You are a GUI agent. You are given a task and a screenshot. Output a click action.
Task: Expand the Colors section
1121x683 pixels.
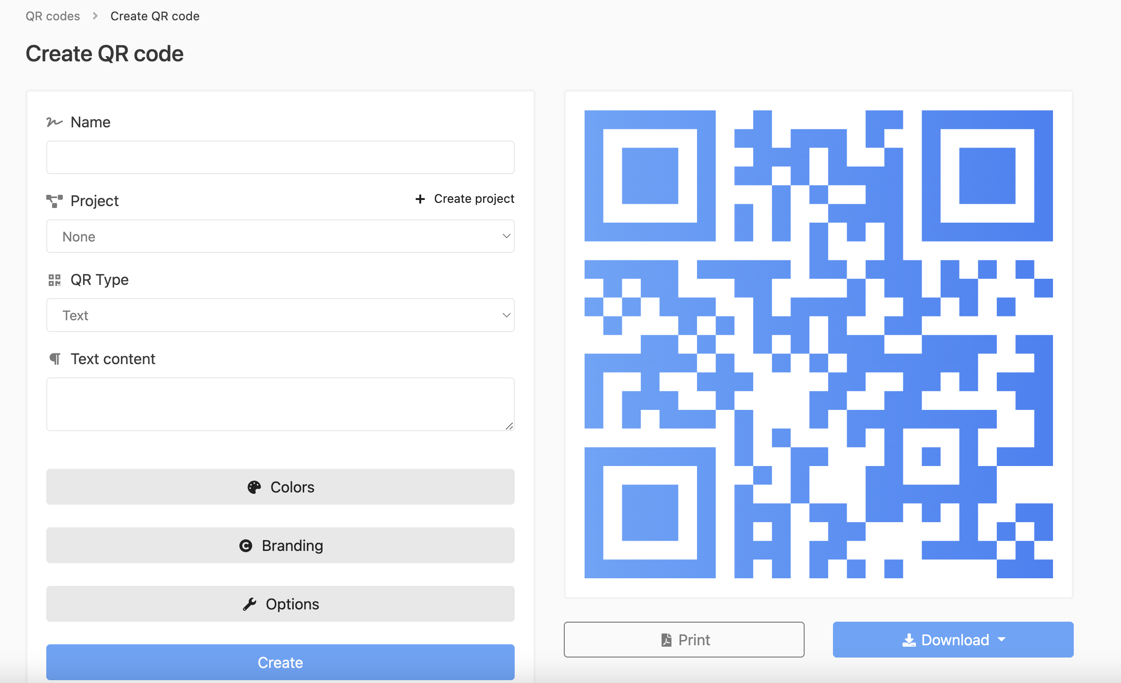point(280,486)
